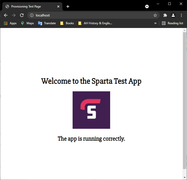Open the Reading list
Viewport: 187px width, 180px height.
[172, 23]
